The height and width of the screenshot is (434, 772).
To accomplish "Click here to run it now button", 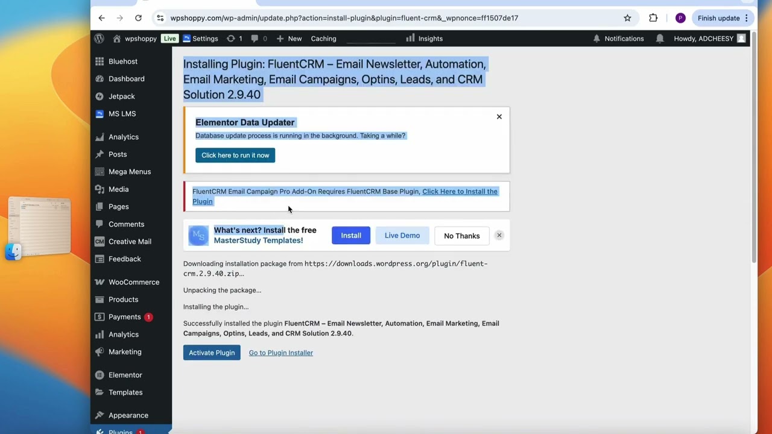I will (235, 156).
